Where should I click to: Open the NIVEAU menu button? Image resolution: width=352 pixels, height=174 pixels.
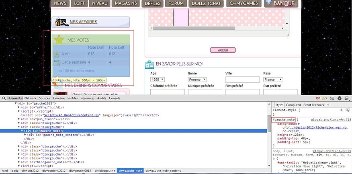[x=100, y=4]
